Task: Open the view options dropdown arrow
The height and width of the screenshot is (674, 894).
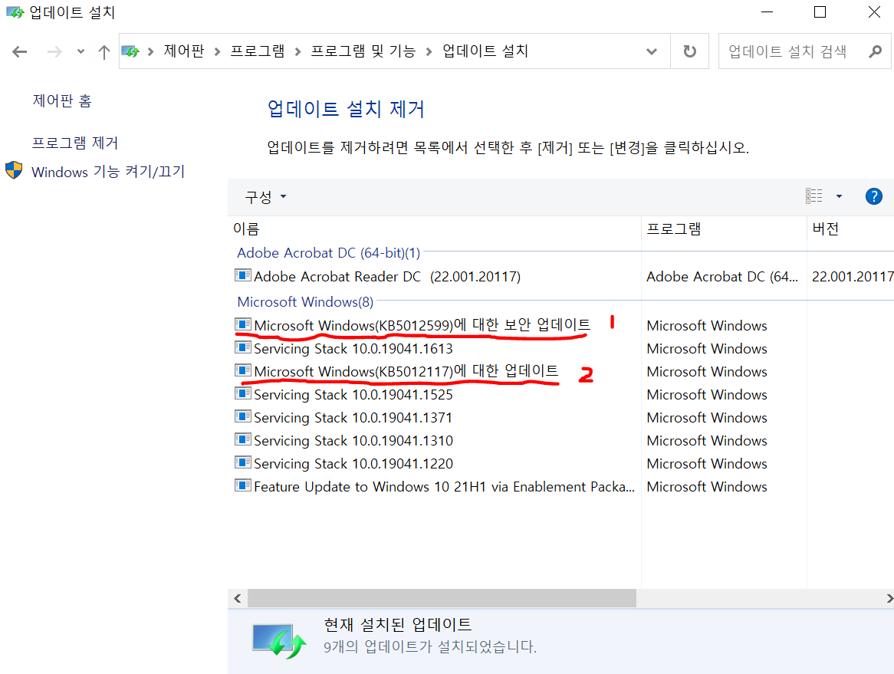Action: pos(839,196)
